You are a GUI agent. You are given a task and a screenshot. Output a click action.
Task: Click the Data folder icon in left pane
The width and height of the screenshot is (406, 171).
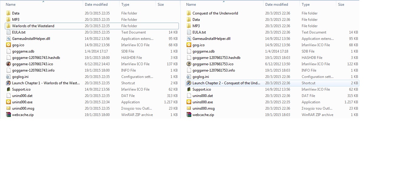pos(8,13)
